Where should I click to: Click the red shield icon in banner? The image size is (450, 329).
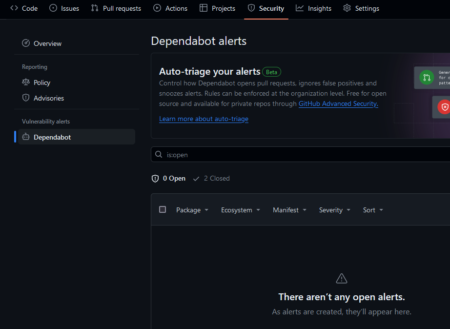(x=444, y=107)
